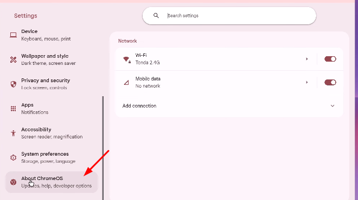Focus the Search settings field
The height and width of the screenshot is (200, 358).
click(x=229, y=16)
